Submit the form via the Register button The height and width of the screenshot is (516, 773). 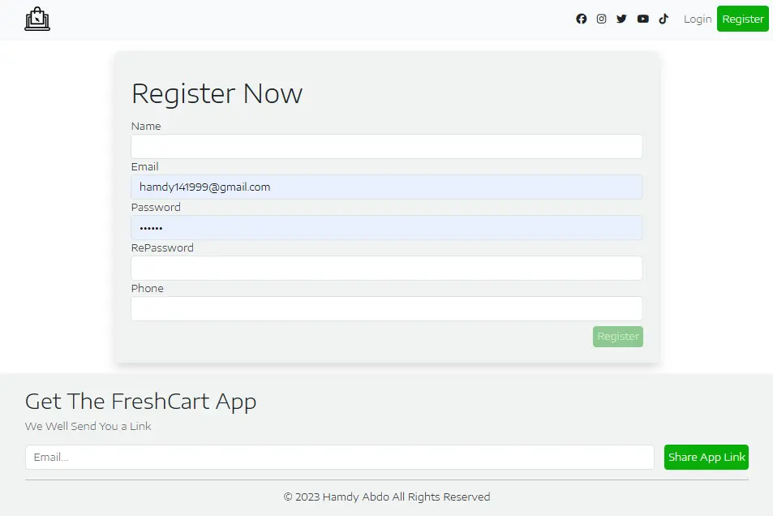pos(617,336)
